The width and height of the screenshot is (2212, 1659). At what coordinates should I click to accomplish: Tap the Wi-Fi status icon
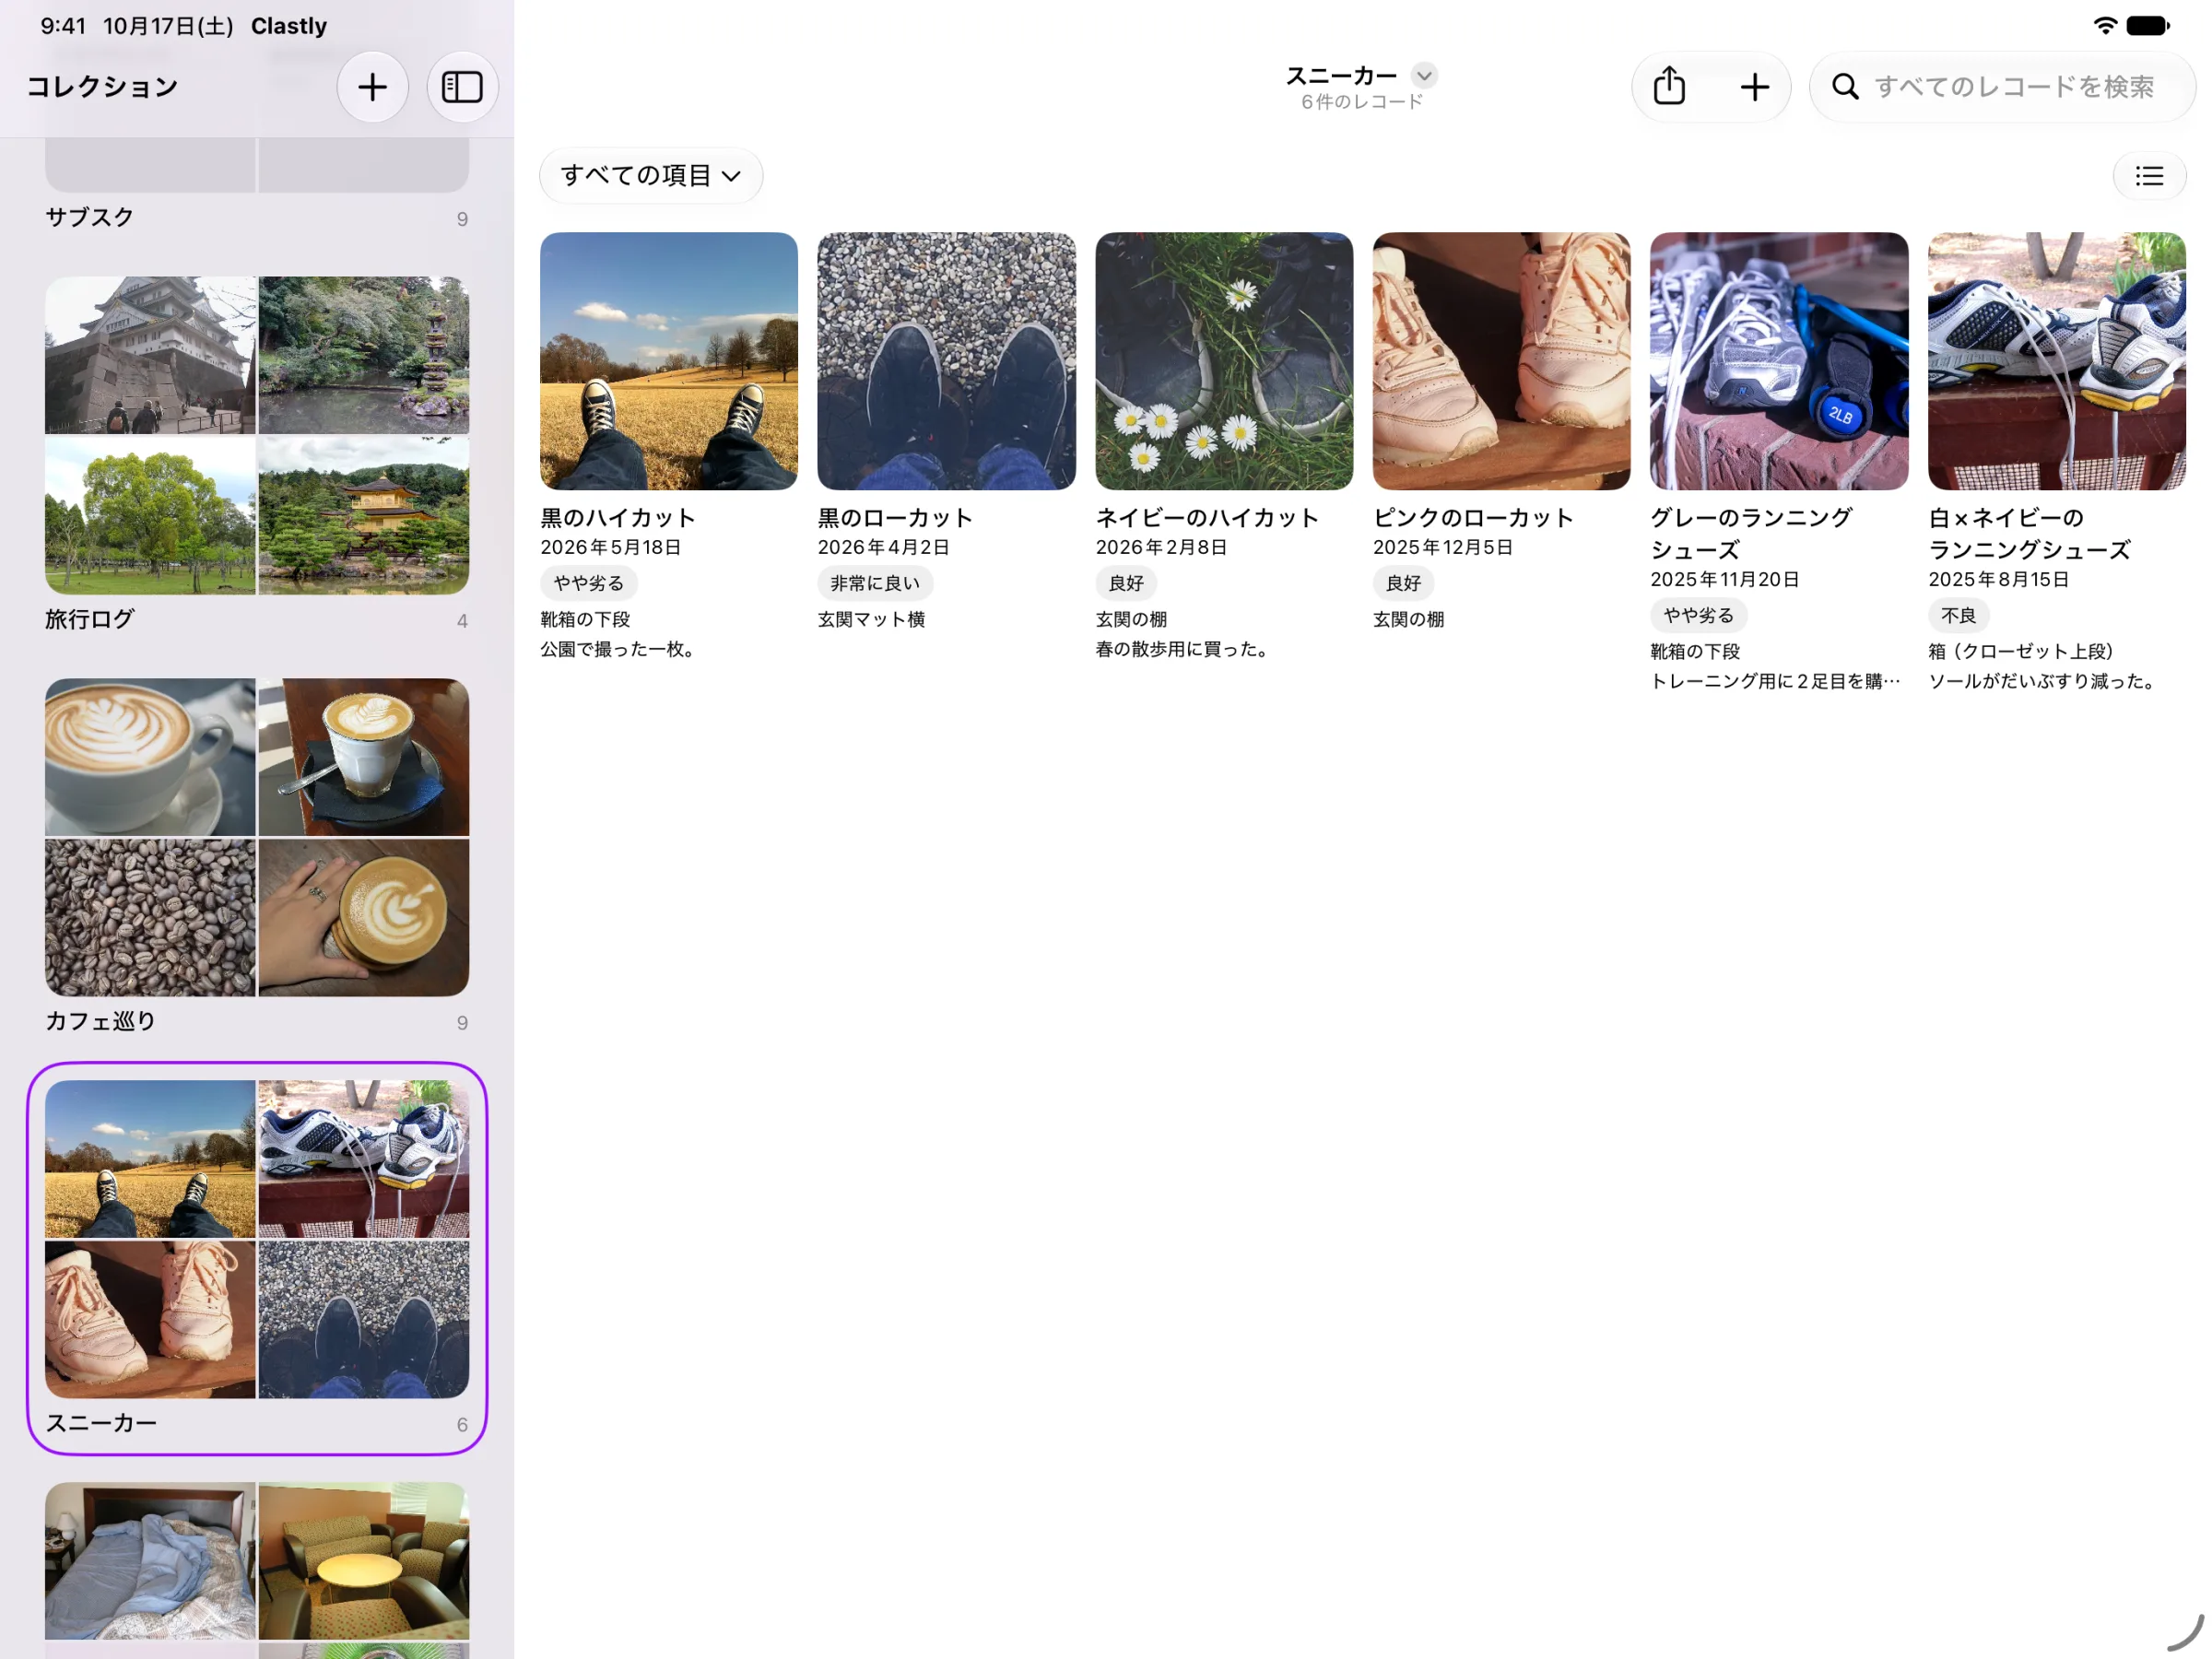(2105, 25)
